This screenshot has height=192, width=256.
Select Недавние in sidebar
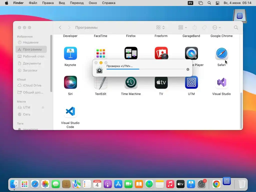31,42
